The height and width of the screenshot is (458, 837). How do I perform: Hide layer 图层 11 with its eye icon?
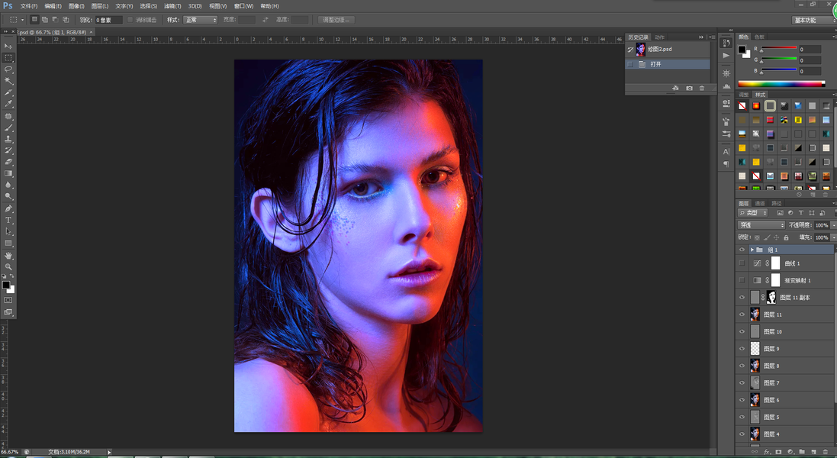(742, 314)
